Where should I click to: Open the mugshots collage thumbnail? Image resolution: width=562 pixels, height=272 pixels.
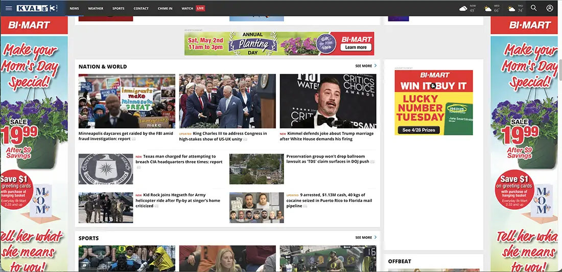[x=256, y=208]
